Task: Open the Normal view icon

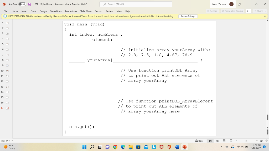Action: pyautogui.click(x=210, y=141)
